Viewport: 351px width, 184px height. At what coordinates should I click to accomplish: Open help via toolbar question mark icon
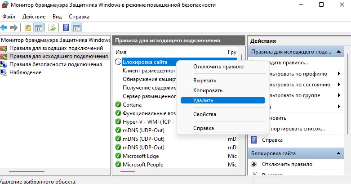tap(66, 27)
